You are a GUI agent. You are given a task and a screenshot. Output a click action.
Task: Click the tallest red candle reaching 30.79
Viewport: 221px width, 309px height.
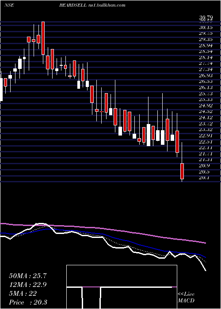point(43,38)
